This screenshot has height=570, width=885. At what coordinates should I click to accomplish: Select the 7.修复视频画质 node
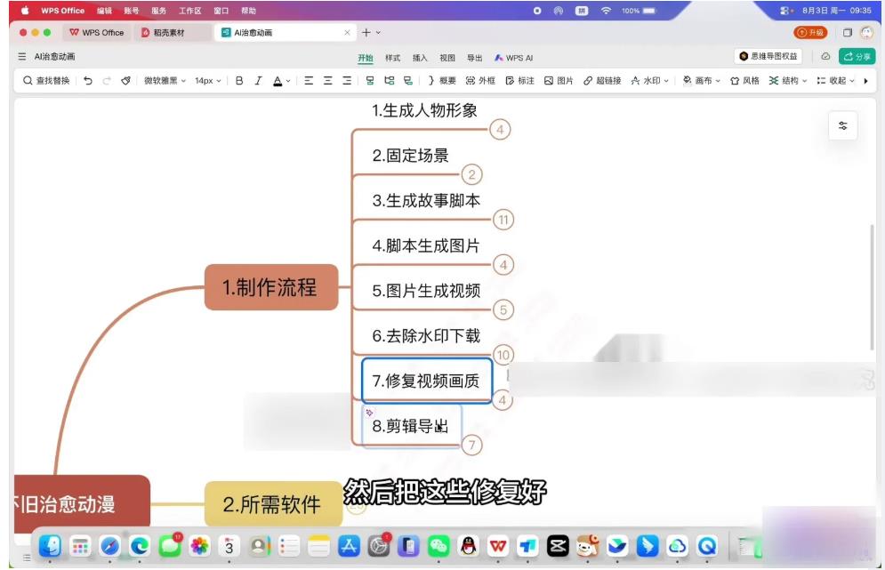coord(427,381)
